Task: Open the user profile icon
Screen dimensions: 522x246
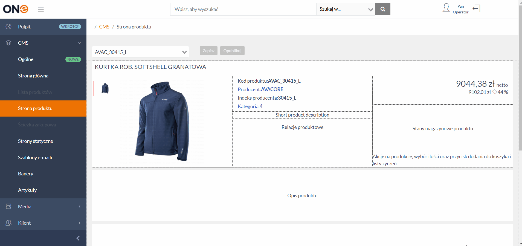Action: click(x=446, y=8)
